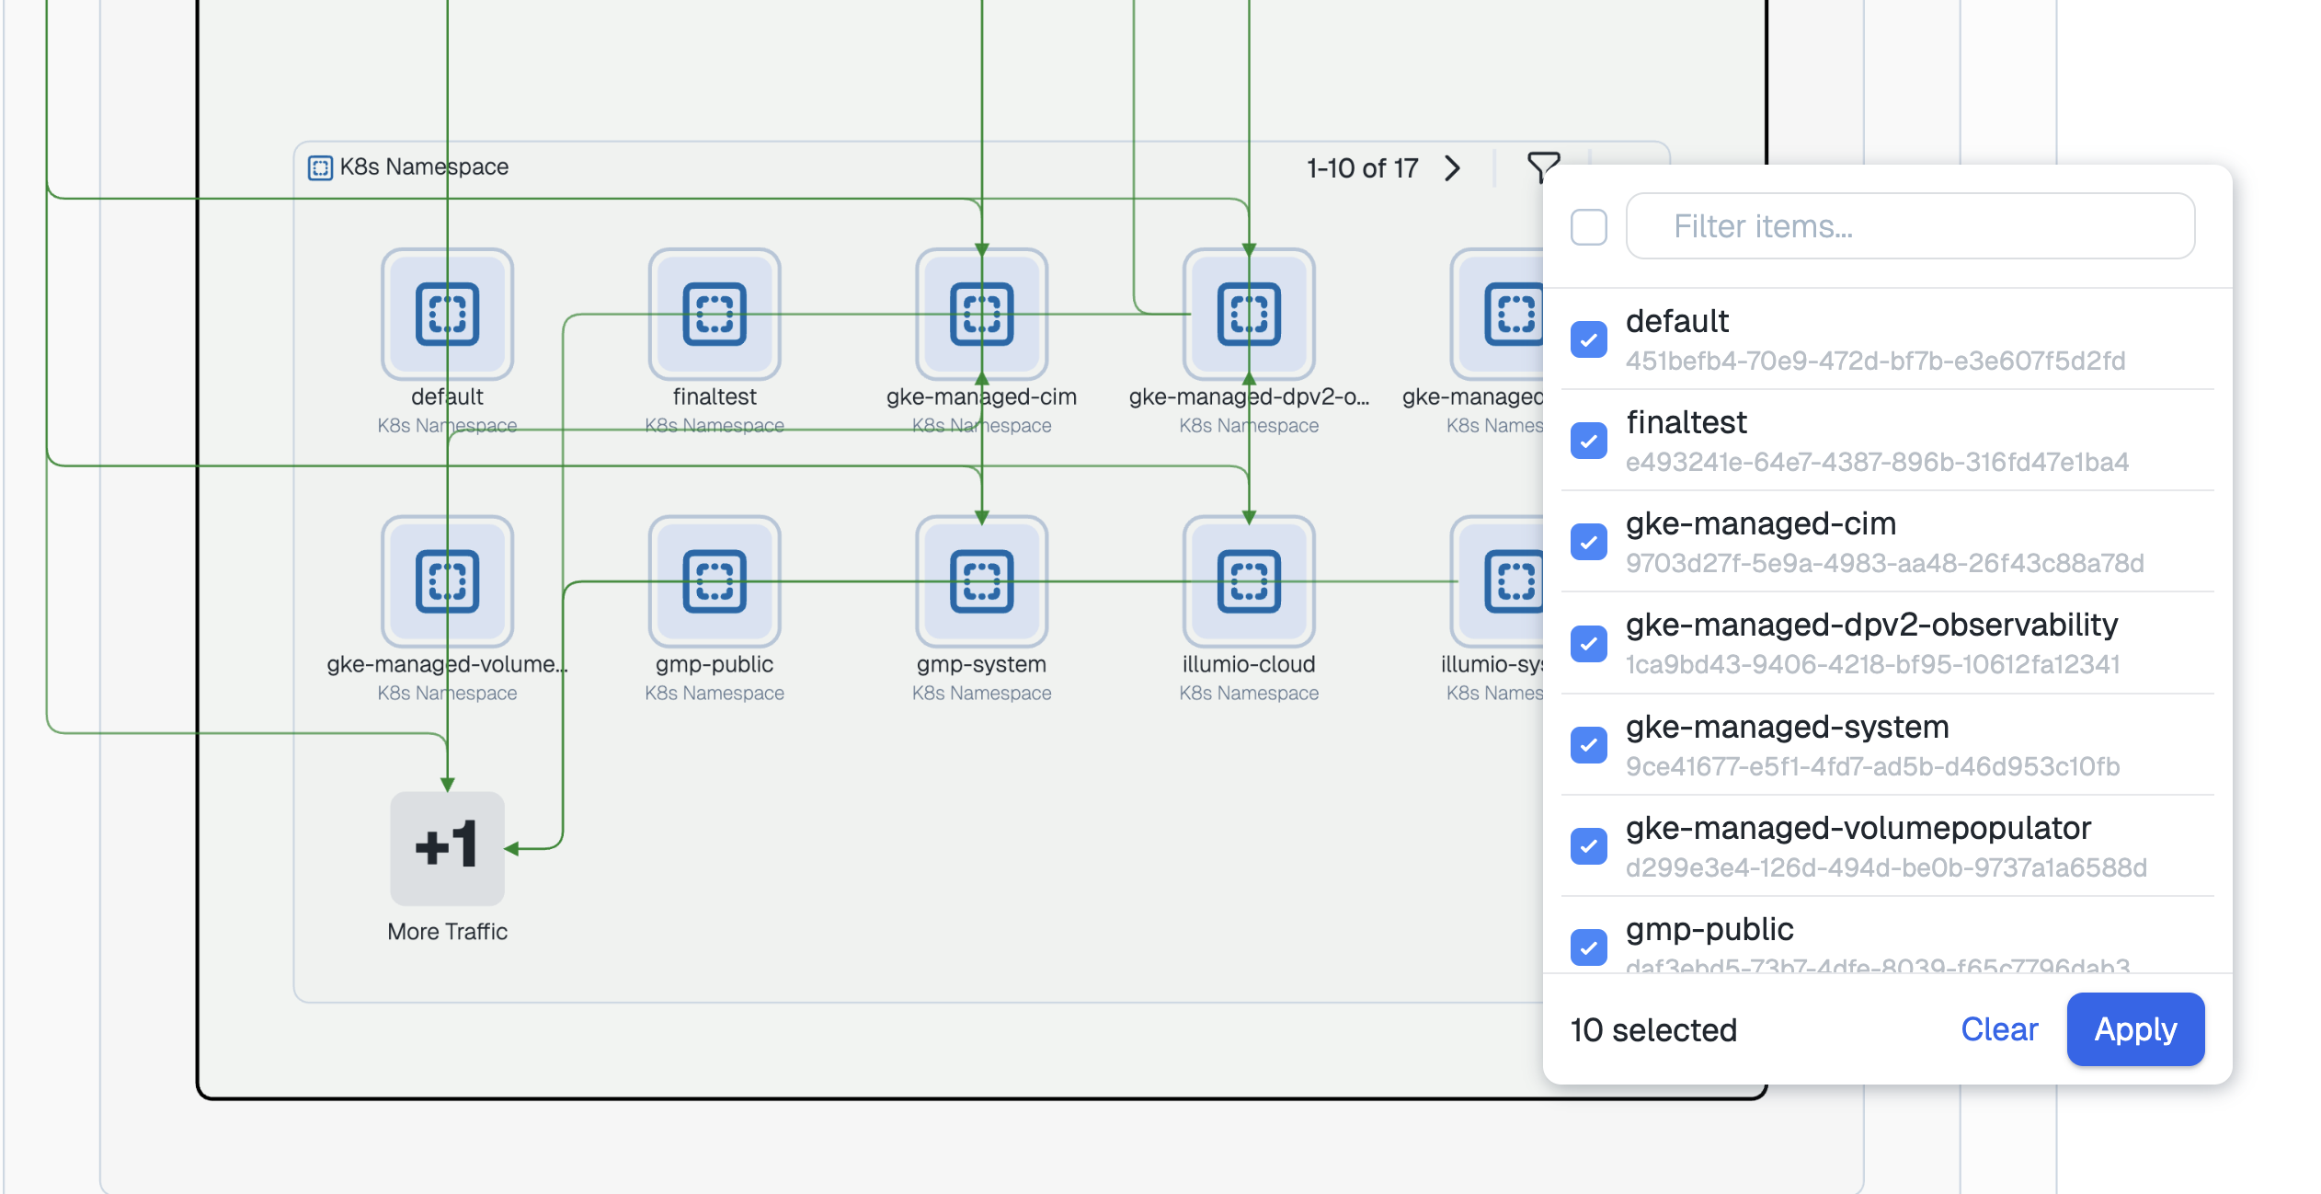
Task: Click the K8s Namespace group header icon
Action: point(320,166)
